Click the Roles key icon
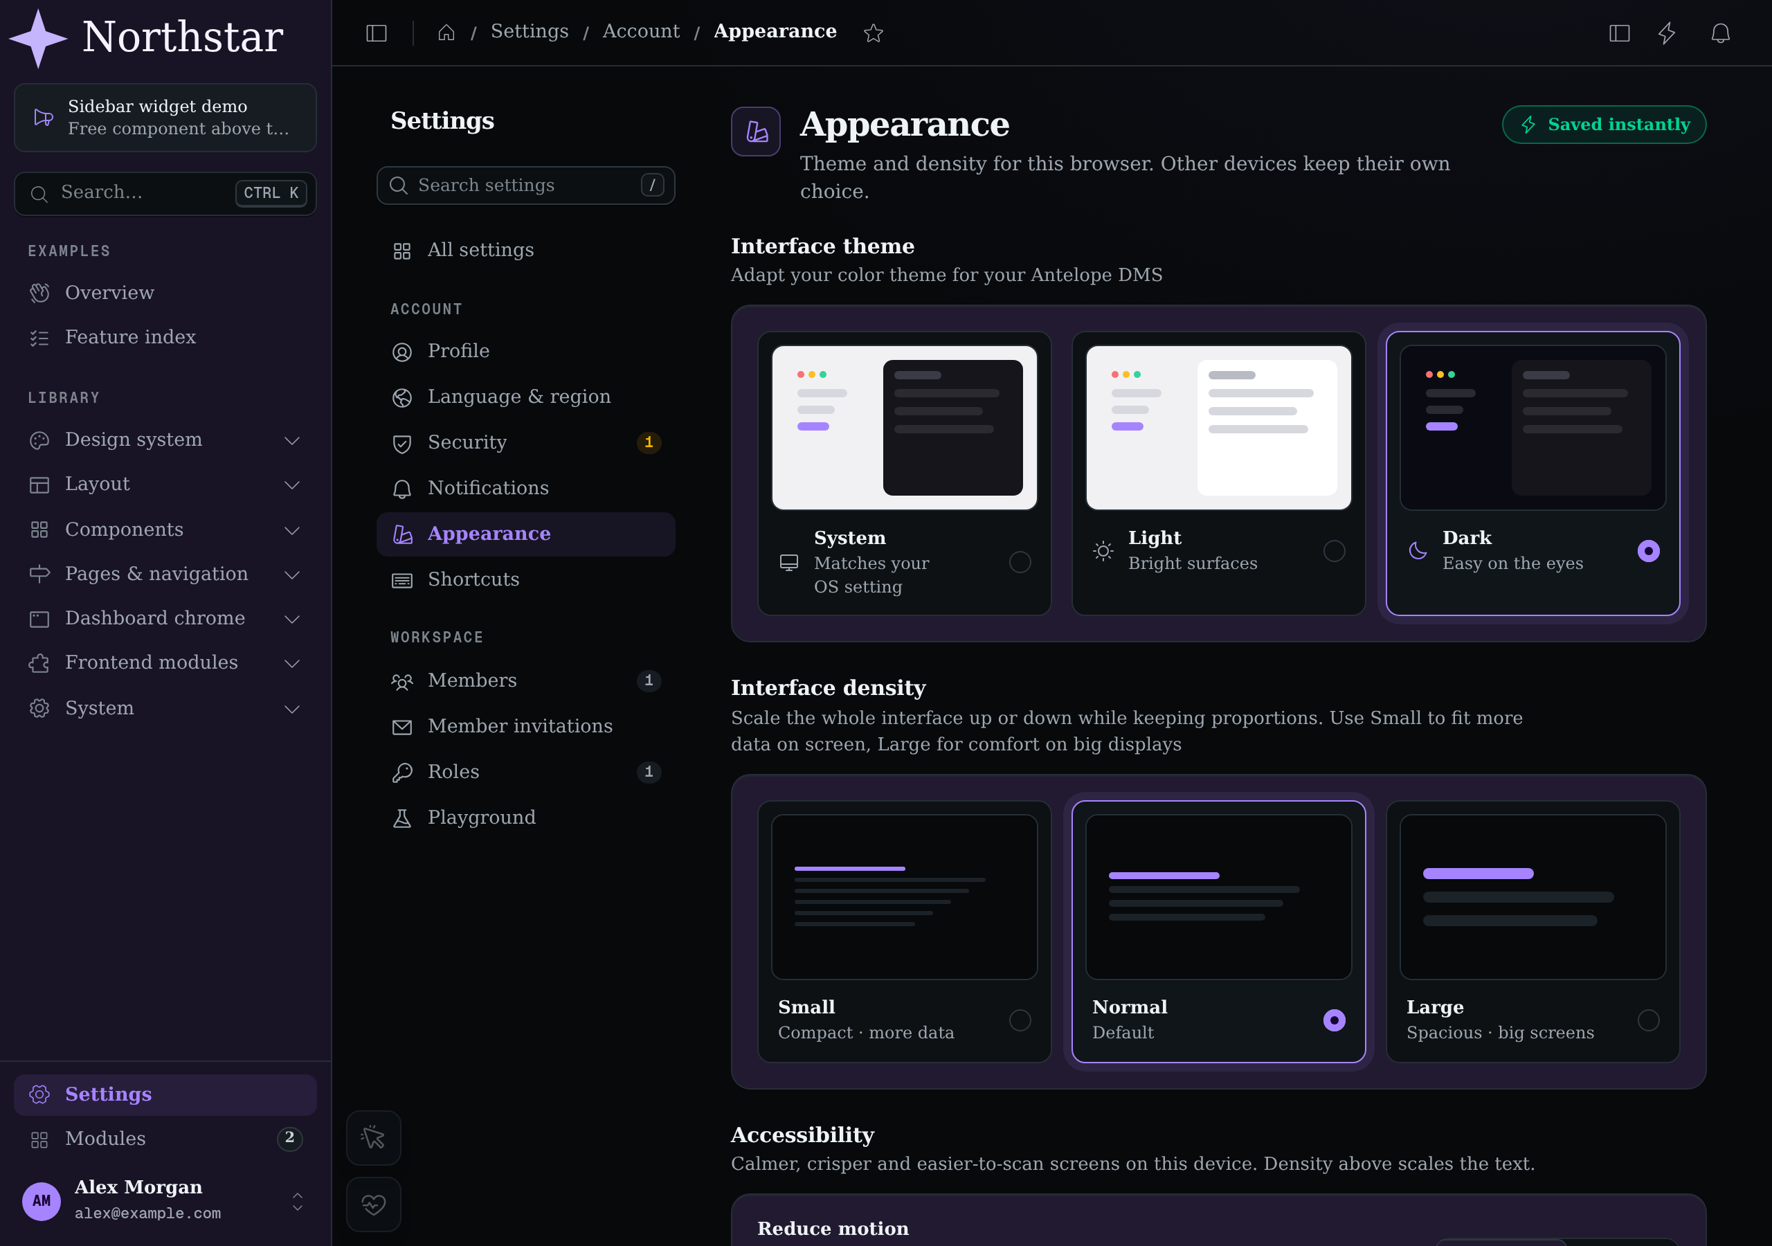 [x=402, y=773]
